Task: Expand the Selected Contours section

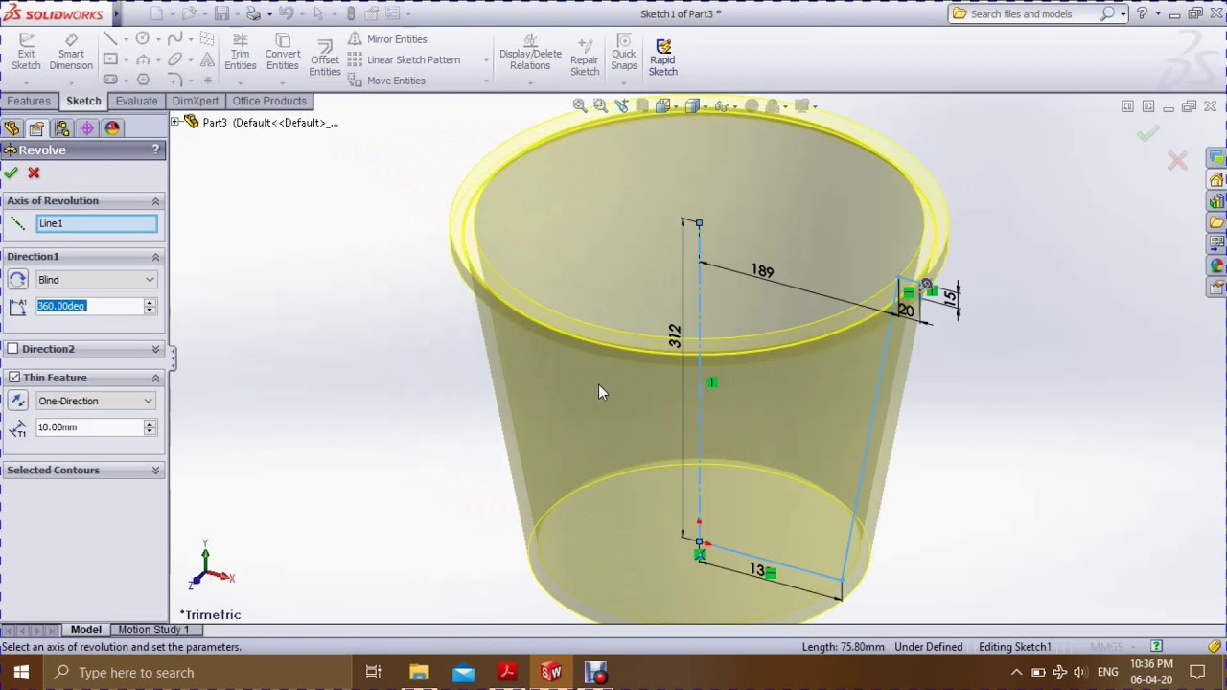Action: (x=155, y=470)
